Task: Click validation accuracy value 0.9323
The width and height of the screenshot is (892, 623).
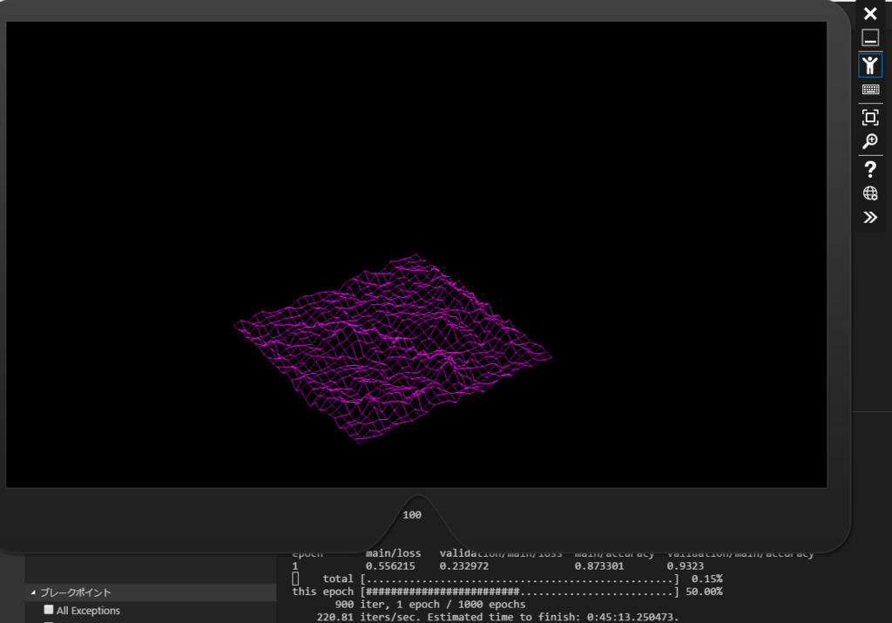Action: [x=685, y=566]
